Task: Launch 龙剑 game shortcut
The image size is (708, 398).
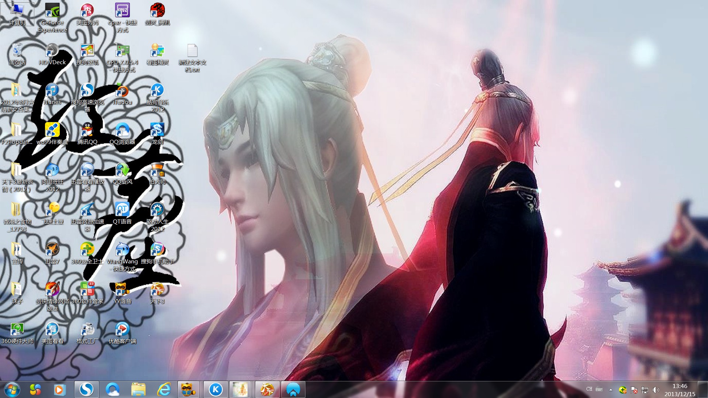Action: (x=158, y=134)
